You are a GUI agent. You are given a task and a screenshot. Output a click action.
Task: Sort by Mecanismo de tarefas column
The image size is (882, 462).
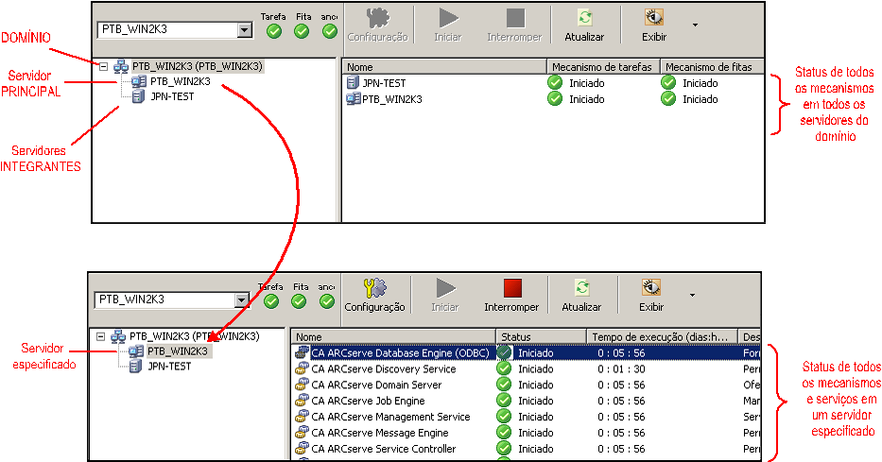[603, 67]
